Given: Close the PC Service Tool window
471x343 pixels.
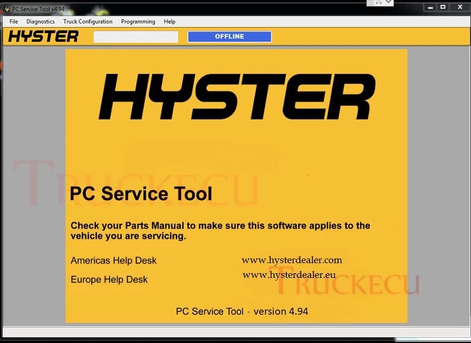Looking at the screenshot, I should click(x=460, y=7).
